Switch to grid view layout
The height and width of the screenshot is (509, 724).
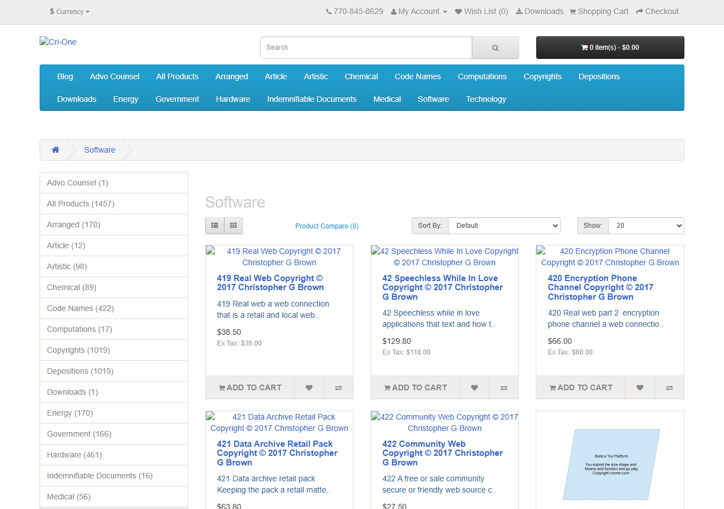point(234,226)
